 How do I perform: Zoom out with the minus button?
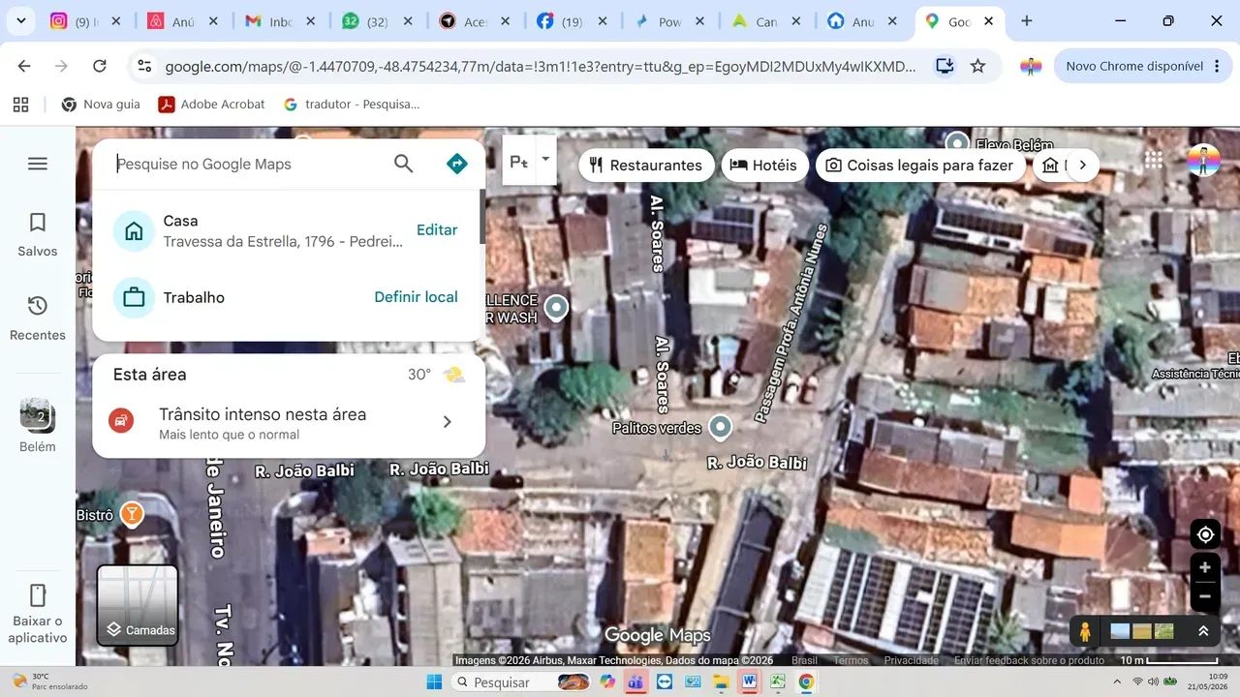pyautogui.click(x=1205, y=596)
